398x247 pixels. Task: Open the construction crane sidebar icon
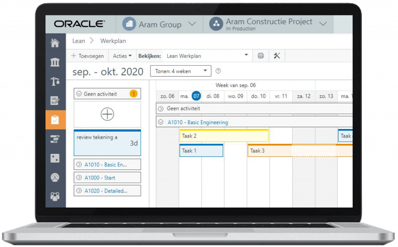tap(55, 82)
